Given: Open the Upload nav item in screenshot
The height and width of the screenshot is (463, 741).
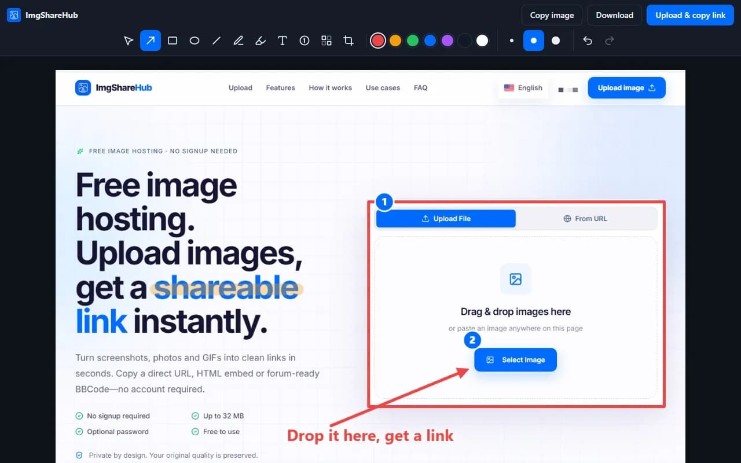Looking at the screenshot, I should click(240, 88).
